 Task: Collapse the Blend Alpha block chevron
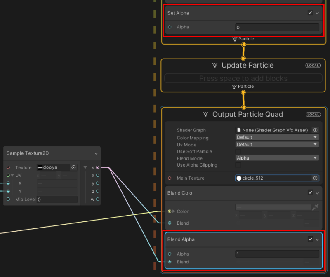pyautogui.click(x=317, y=240)
